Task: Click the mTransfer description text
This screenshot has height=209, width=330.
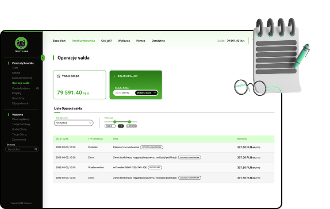Action: (130, 167)
